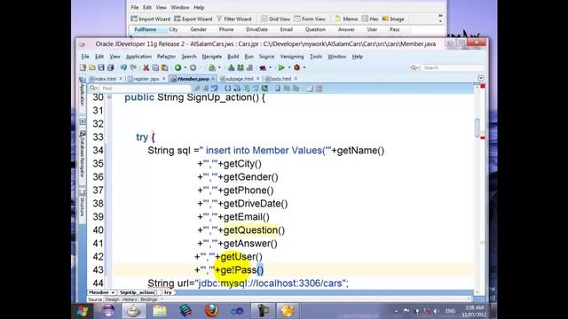Open the editor tab list dropdown
This screenshot has height=319, width=568.
point(481,78)
